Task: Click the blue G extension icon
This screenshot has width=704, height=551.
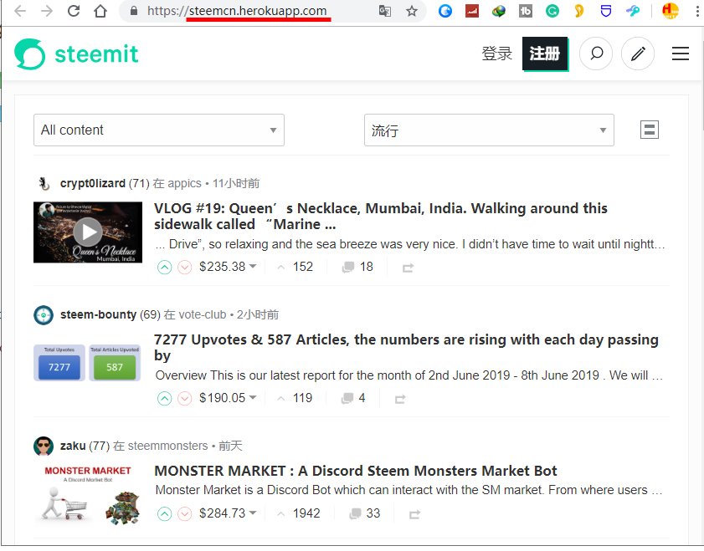Action: tap(445, 11)
